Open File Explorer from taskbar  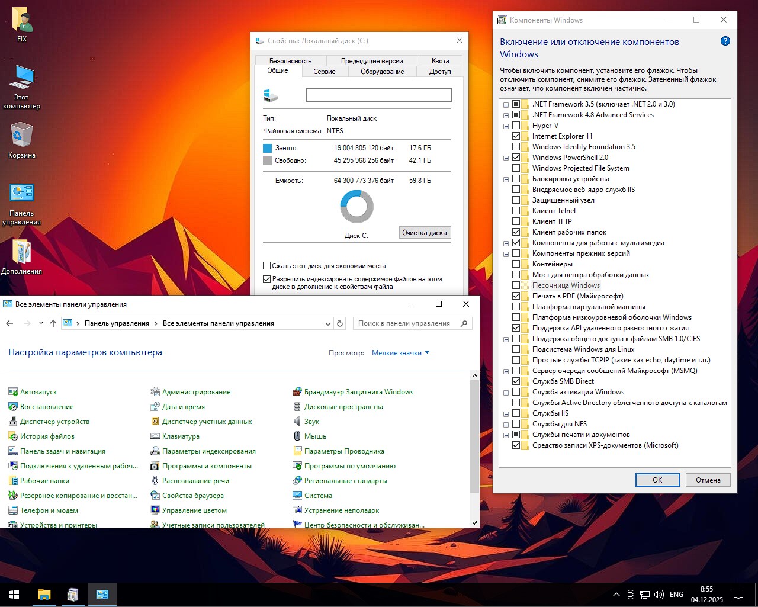(x=44, y=595)
